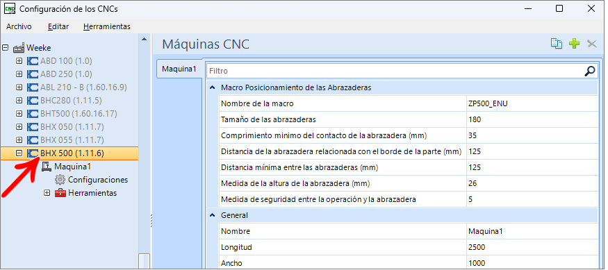Click the Maquina1 tree node icon
The width and height of the screenshot is (608, 270).
pyautogui.click(x=47, y=167)
